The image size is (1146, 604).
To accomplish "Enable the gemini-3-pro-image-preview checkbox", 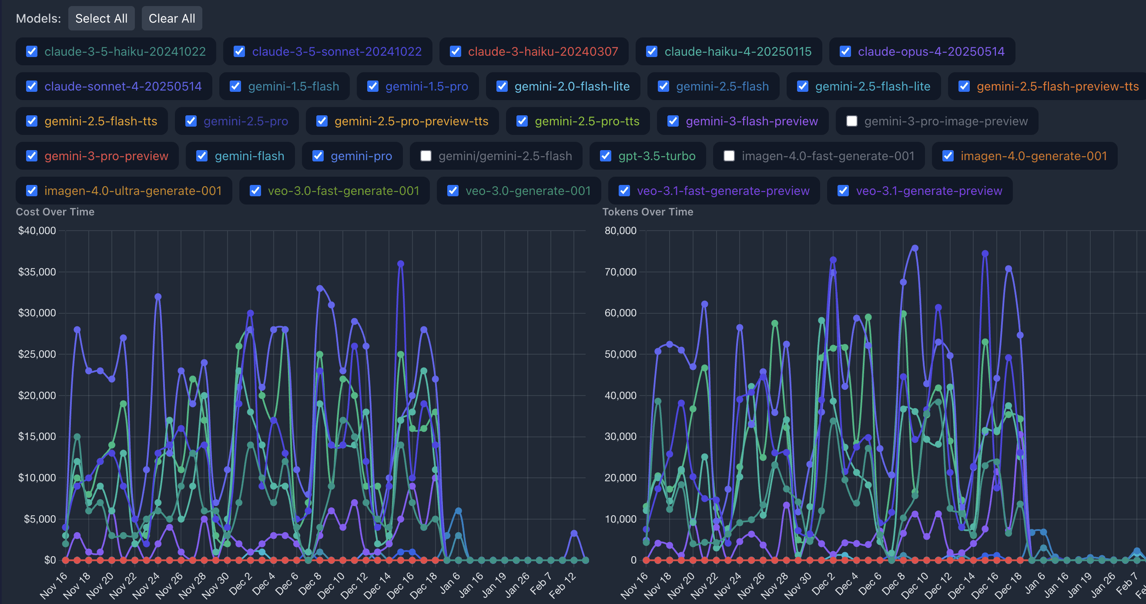I will 851,121.
